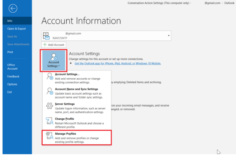Choose Save Attachments in the sidebar
The height and width of the screenshot is (156, 236).
(x=18, y=44)
